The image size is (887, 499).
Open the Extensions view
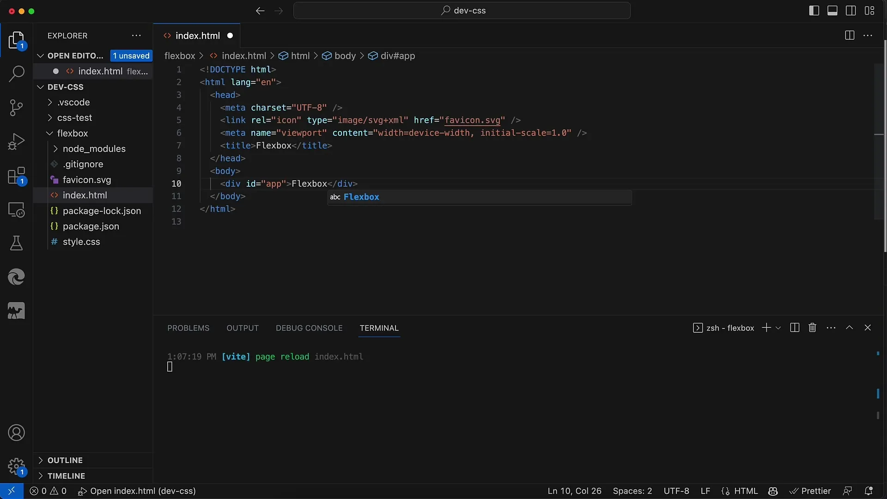click(17, 176)
